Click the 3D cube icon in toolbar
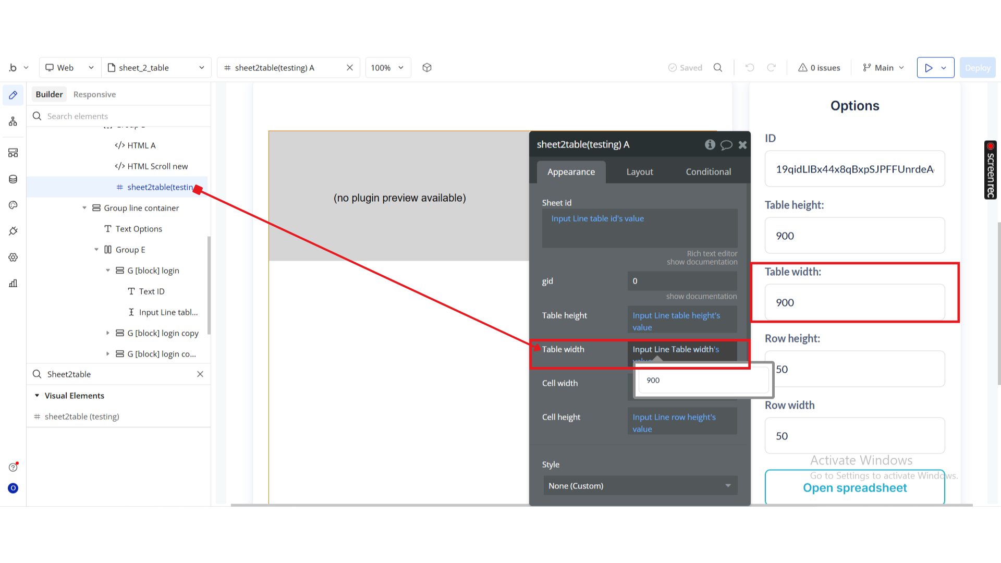The height and width of the screenshot is (563, 1001). (427, 68)
